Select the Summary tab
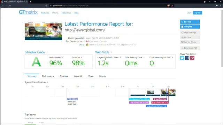Viewport: 223px width, 125px height. [x=32, y=76]
